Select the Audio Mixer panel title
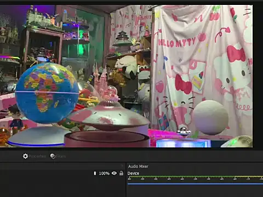 138,166
